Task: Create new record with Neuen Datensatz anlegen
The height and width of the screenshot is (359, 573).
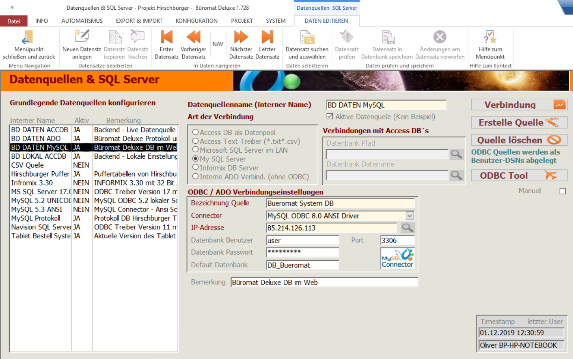Action: pos(82,38)
